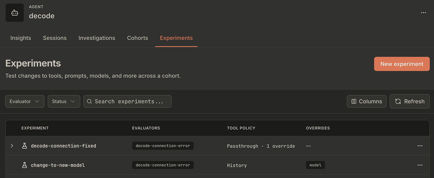Open the change-to-new-model experiment
Image resolution: width=434 pixels, height=178 pixels.
pos(58,165)
